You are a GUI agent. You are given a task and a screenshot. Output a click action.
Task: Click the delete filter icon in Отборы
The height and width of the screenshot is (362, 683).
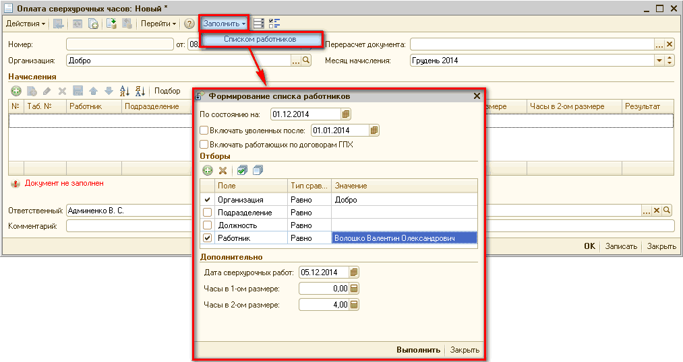tap(222, 170)
